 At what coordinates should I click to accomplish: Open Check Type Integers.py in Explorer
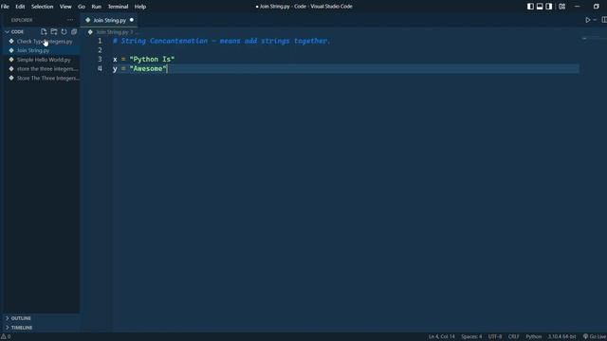point(42,41)
